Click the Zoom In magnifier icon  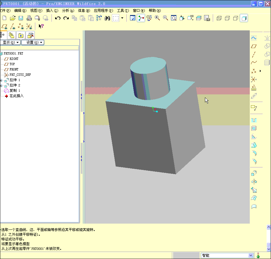point(157,18)
